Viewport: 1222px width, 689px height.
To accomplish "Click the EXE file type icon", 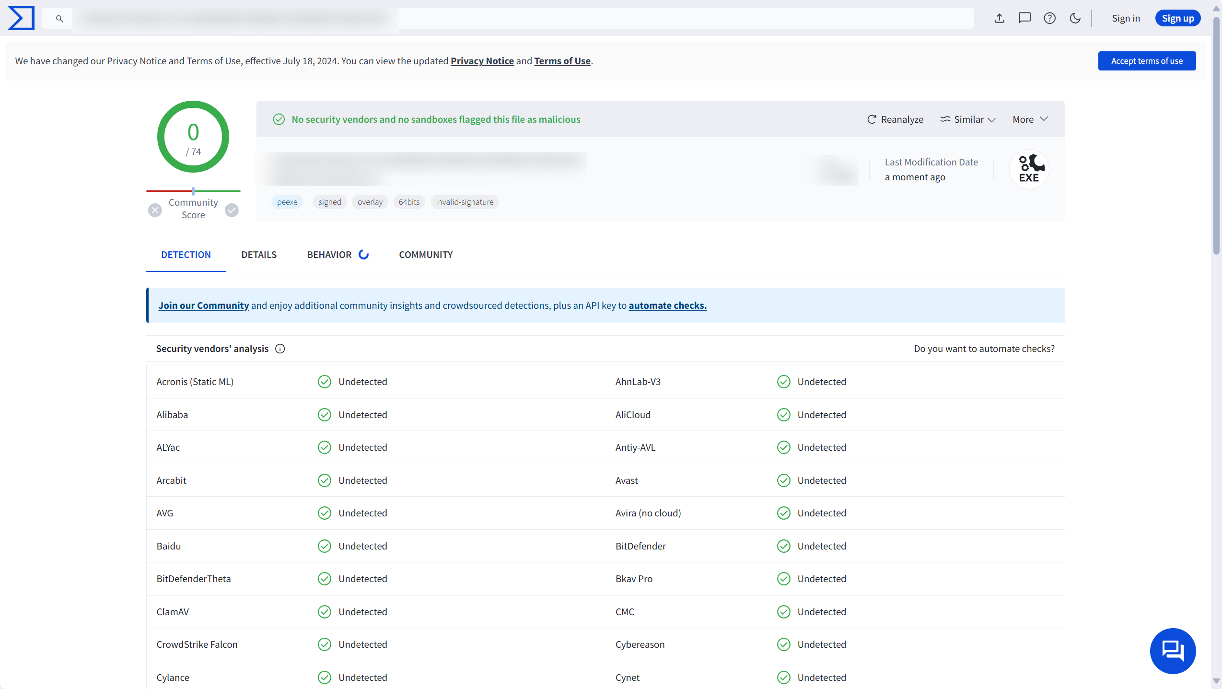I will click(1029, 169).
